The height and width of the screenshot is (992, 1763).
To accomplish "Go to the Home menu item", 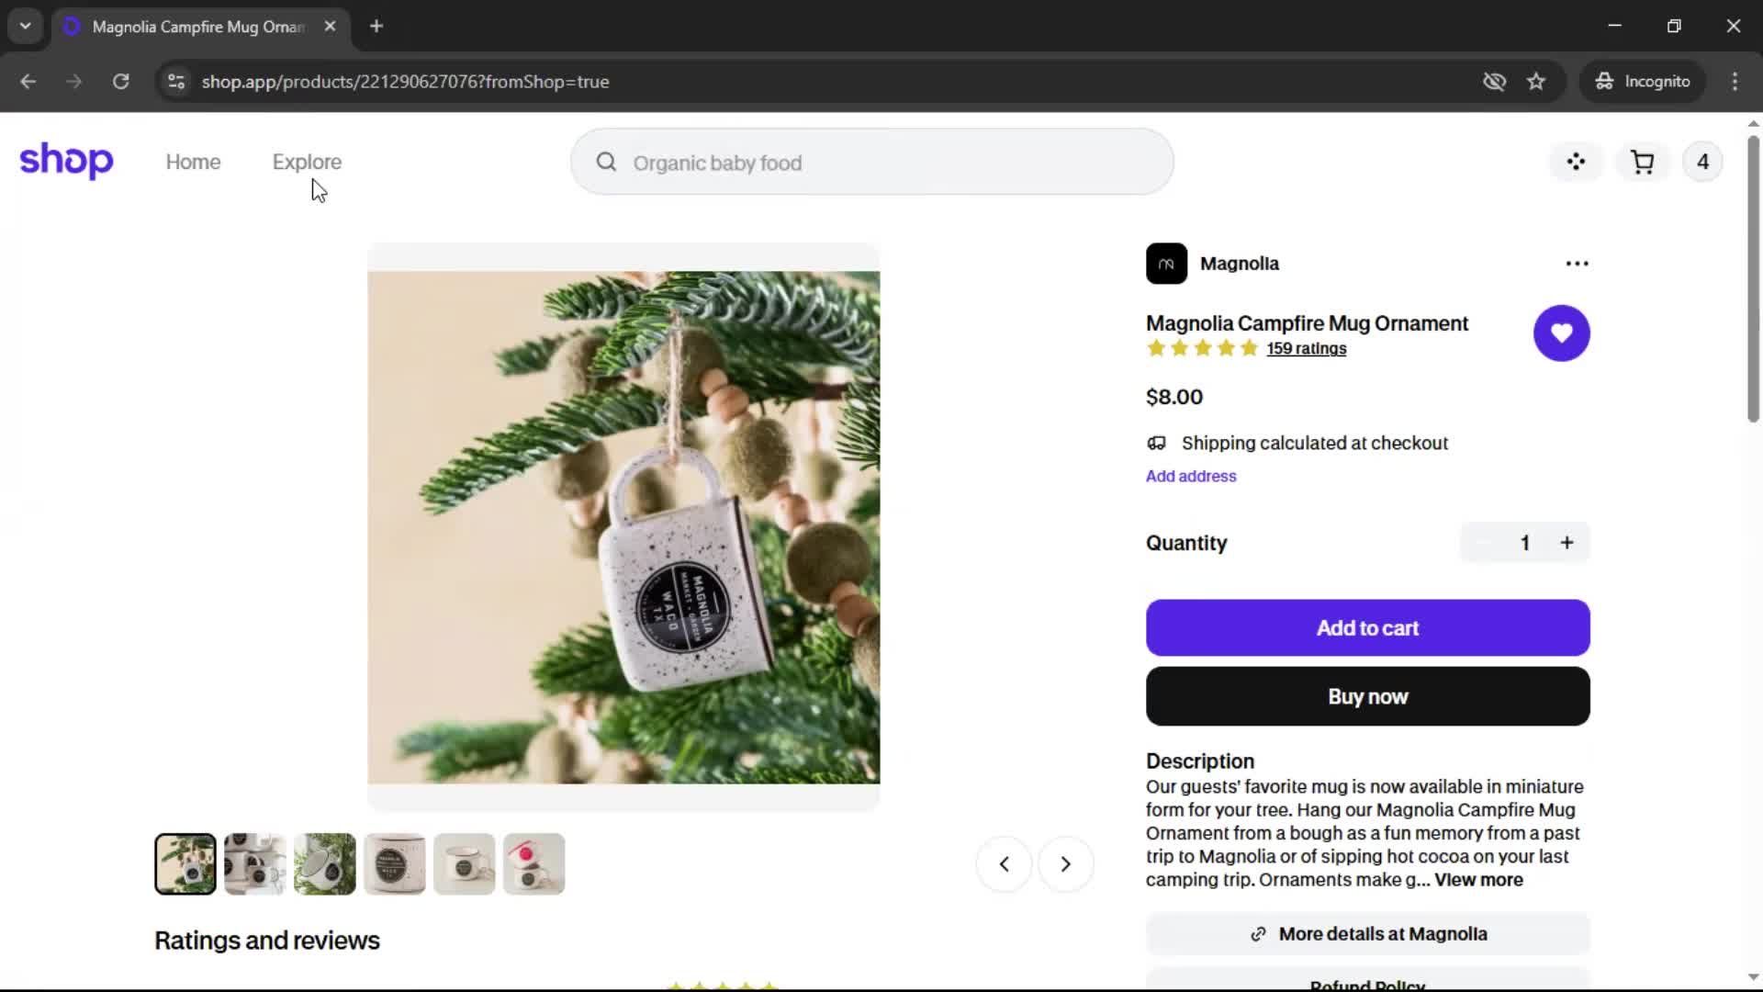I will tap(193, 163).
